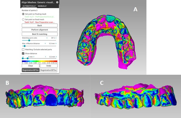Select Set point on fixed mesh radio

click(23, 19)
